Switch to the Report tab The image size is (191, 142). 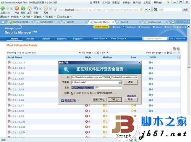tap(129, 22)
